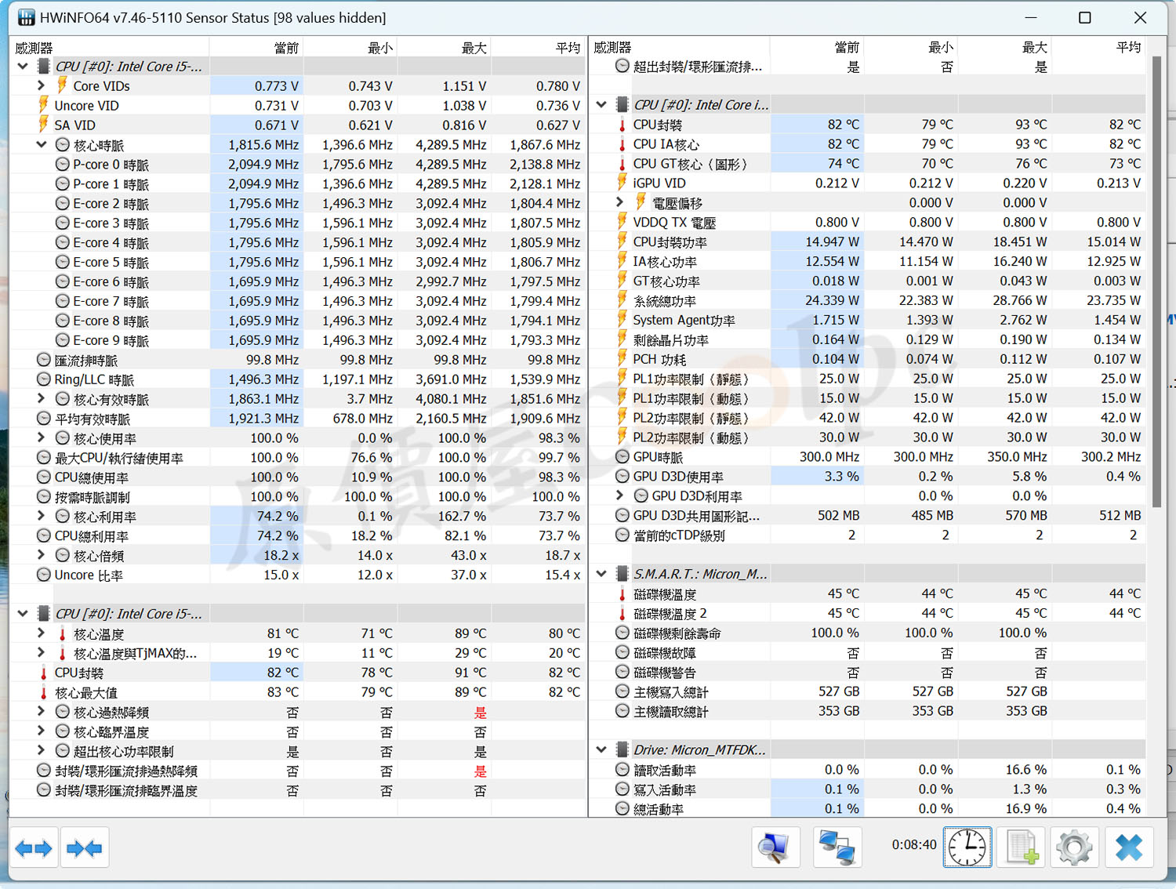1176x889 pixels.
Task: Collapse the Drive: Micron_MTFDK section
Action: coord(601,749)
